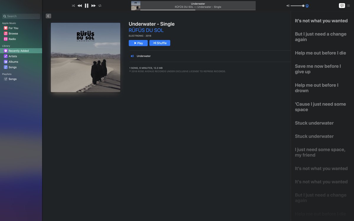The width and height of the screenshot is (354, 221).
Task: Toggle repeat mode
Action: pos(100,6)
